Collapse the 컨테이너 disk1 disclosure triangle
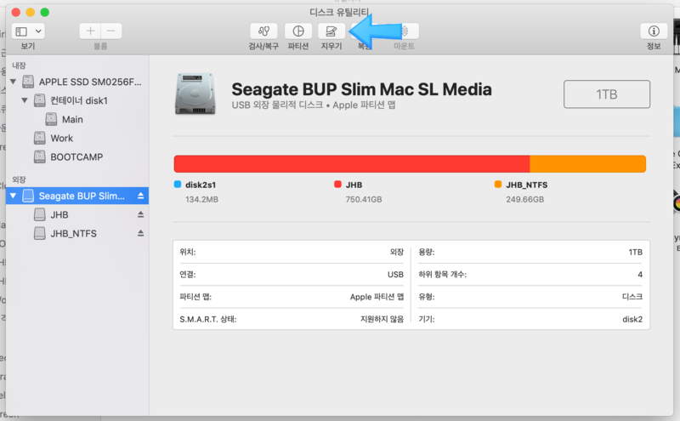Viewport: 680px width, 421px height. (x=25, y=100)
